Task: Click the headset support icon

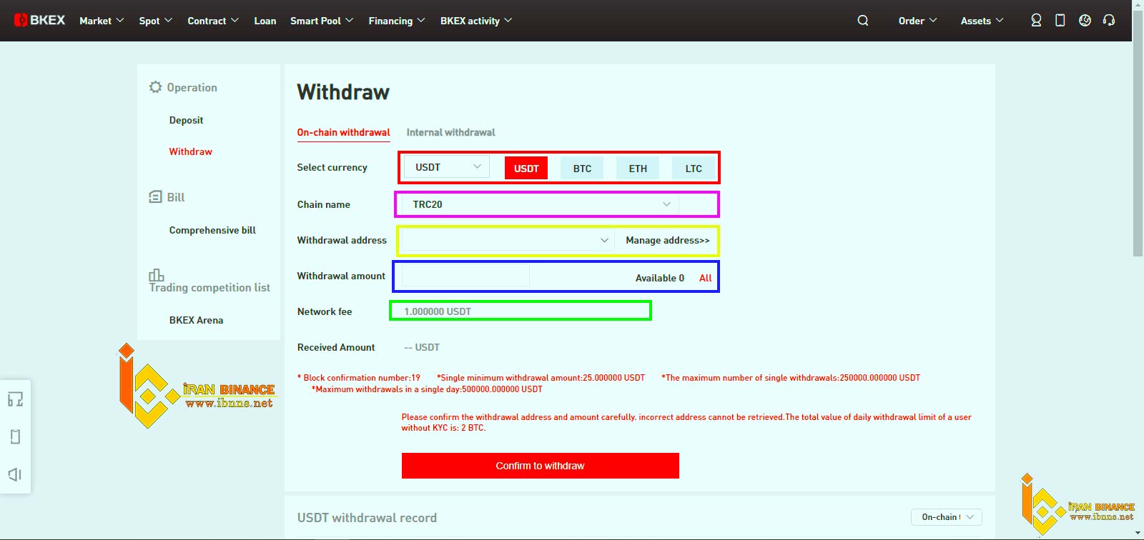Action: [1109, 21]
